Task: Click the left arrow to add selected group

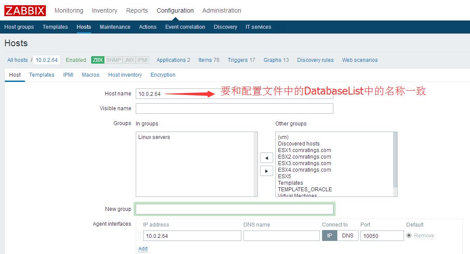Action: point(267,158)
